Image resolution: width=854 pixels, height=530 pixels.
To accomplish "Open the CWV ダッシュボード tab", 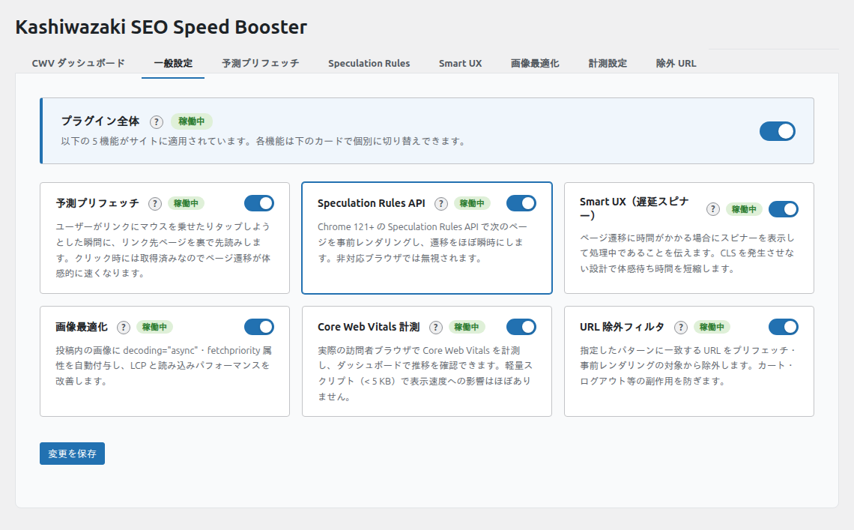I will coord(79,63).
